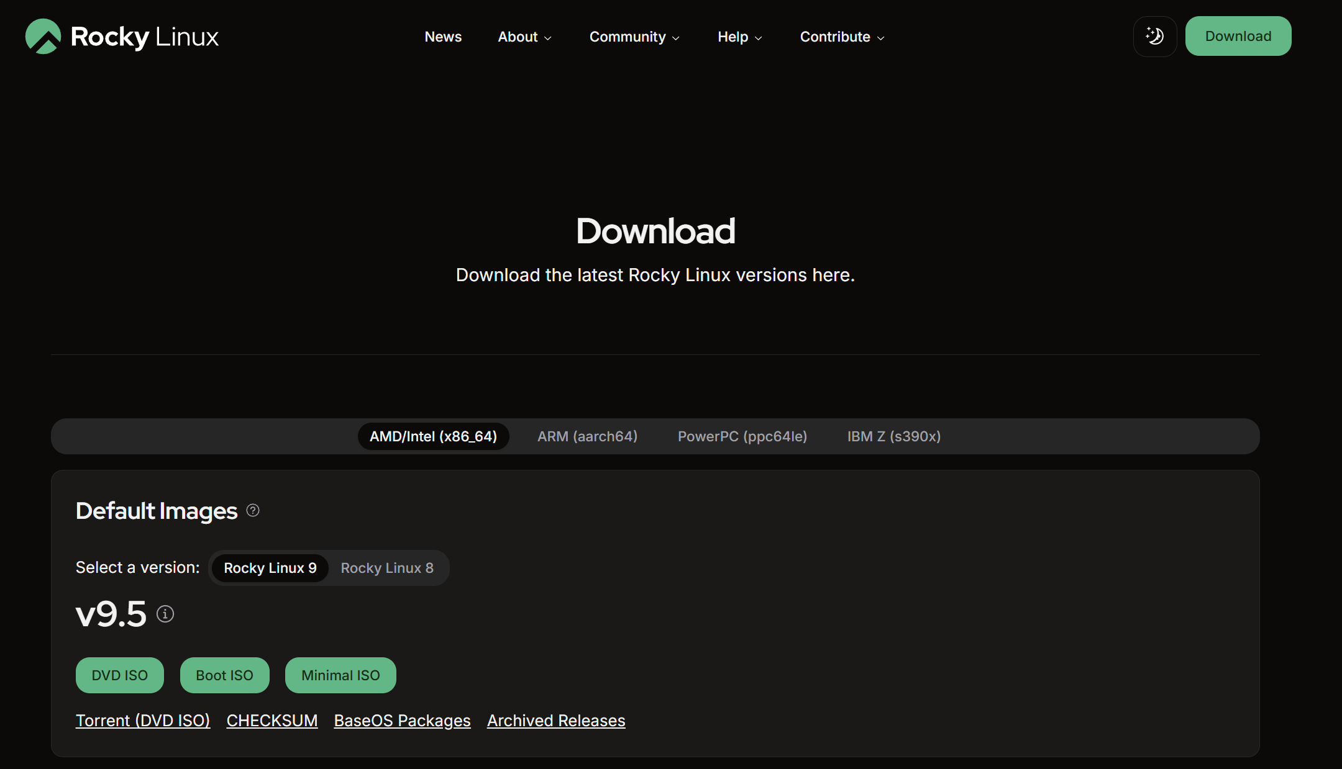The height and width of the screenshot is (769, 1342).
Task: Download the Boot ISO image
Action: 225,675
